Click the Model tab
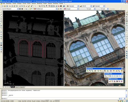128x102 pixels. 13,87
